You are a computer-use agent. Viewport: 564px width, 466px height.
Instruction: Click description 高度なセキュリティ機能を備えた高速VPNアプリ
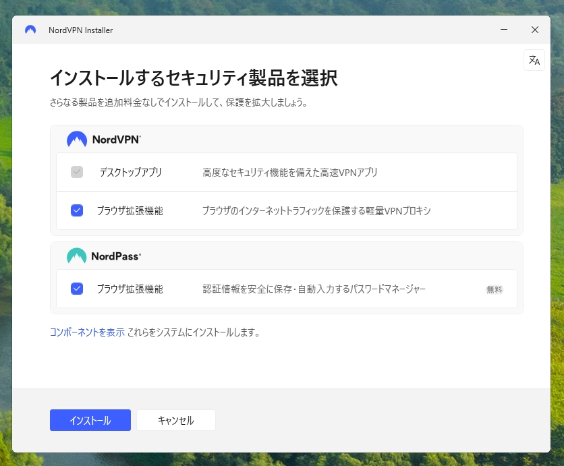[290, 173]
